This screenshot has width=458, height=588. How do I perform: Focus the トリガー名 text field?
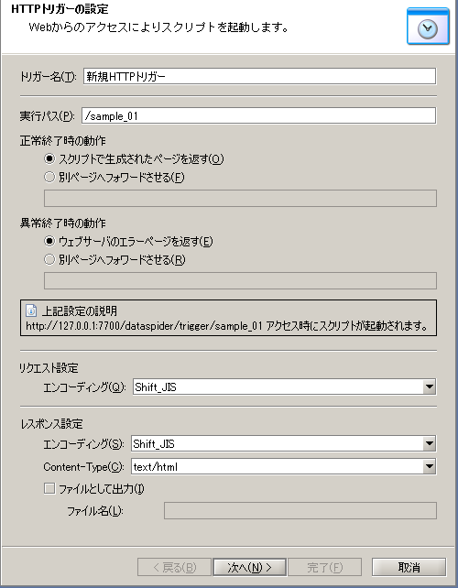259,76
